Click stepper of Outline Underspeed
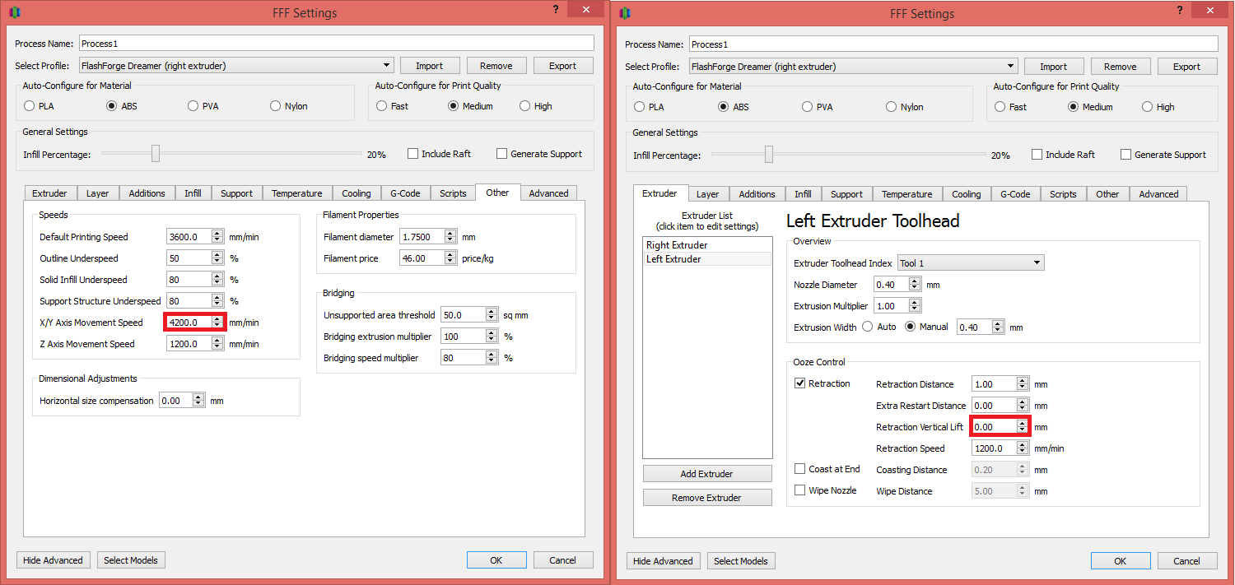 coord(217,258)
